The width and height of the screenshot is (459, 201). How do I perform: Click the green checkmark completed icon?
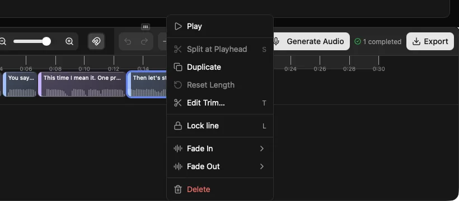pyautogui.click(x=358, y=42)
